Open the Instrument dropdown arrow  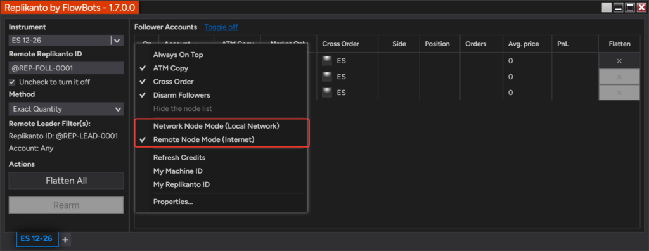click(x=117, y=41)
